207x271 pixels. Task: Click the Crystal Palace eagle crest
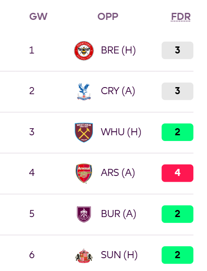point(84,92)
